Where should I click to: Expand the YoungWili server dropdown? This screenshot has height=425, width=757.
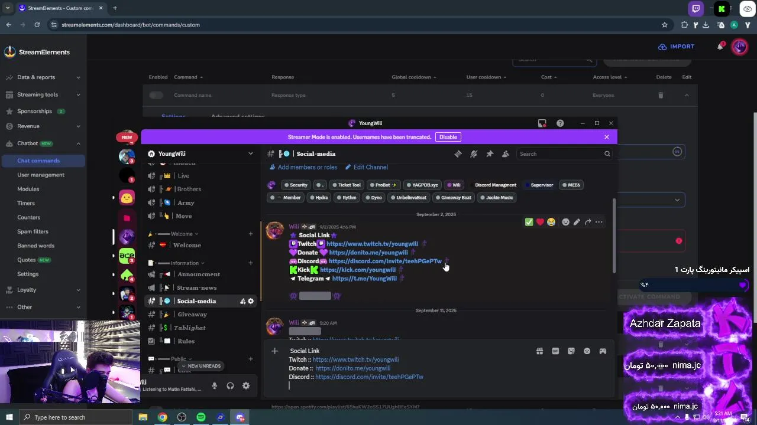click(x=251, y=153)
